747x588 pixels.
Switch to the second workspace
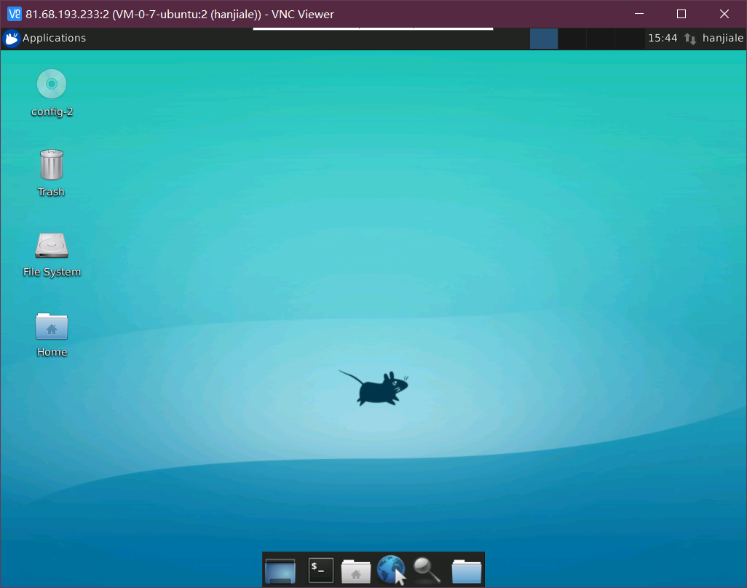[572, 38]
